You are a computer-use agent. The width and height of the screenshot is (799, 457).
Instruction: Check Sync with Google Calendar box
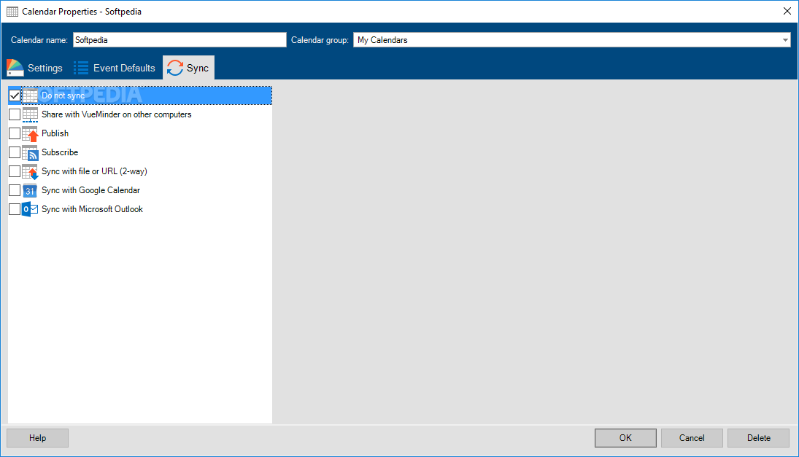[15, 190]
